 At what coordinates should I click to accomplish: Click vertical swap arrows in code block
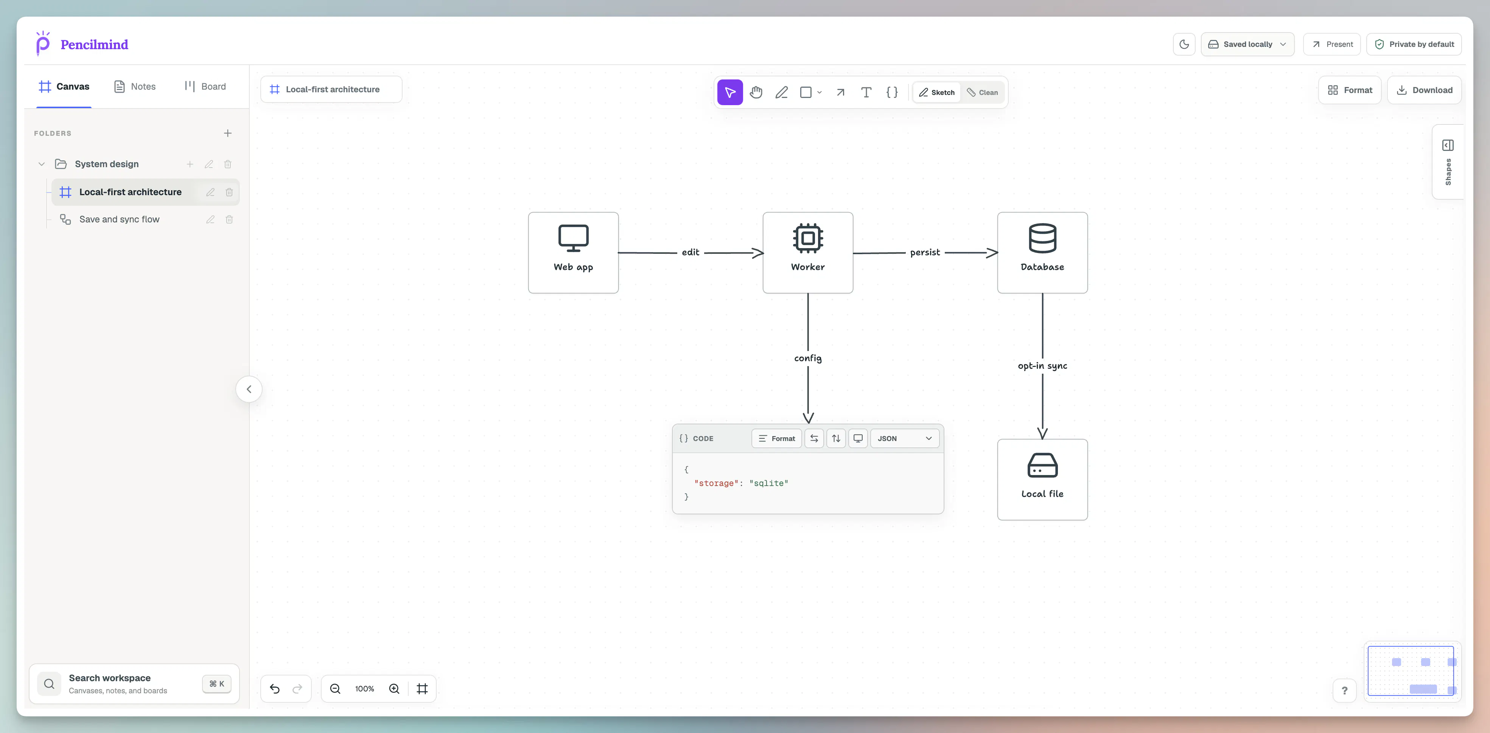pyautogui.click(x=836, y=439)
